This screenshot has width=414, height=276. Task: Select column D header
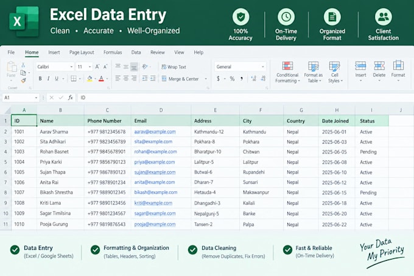click(161, 110)
